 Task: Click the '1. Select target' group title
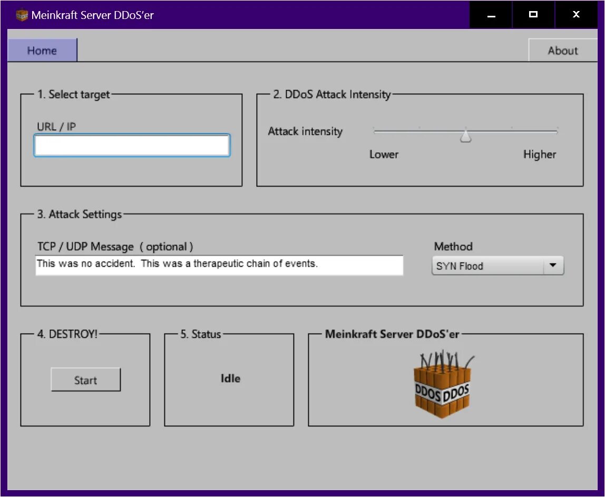point(73,94)
